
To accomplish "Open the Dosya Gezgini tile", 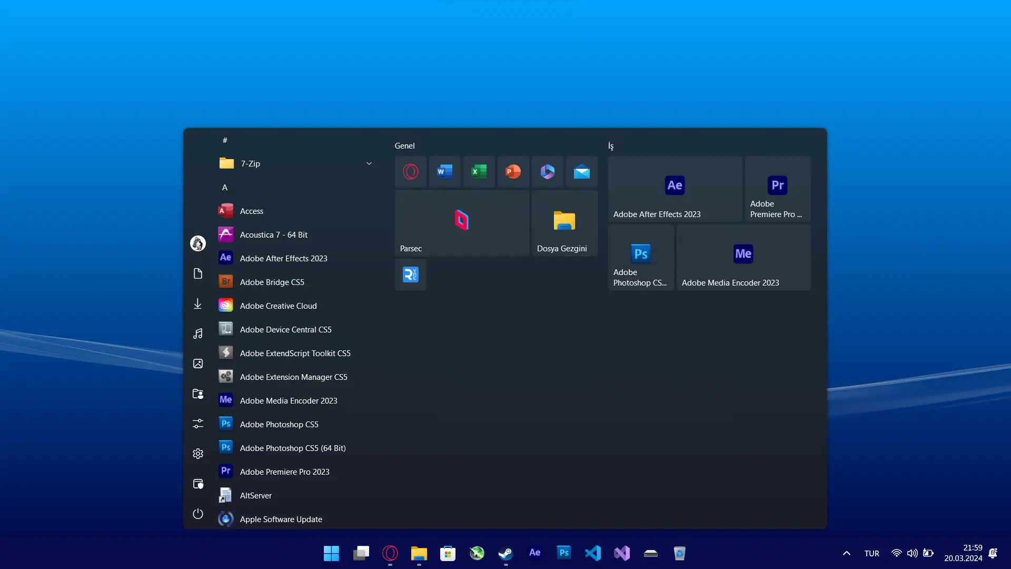I will [564, 223].
